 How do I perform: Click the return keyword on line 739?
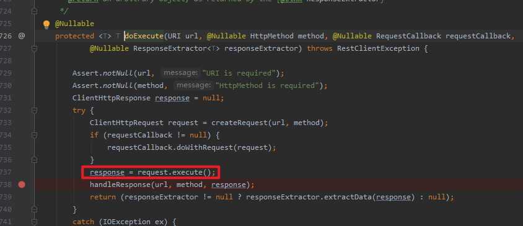click(x=103, y=197)
